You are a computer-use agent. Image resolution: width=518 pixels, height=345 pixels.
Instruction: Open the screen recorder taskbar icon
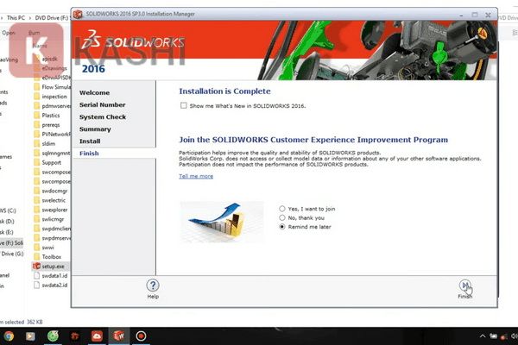click(141, 336)
